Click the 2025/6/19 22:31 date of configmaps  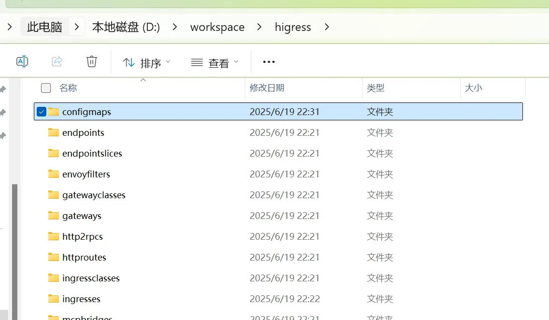coord(284,112)
